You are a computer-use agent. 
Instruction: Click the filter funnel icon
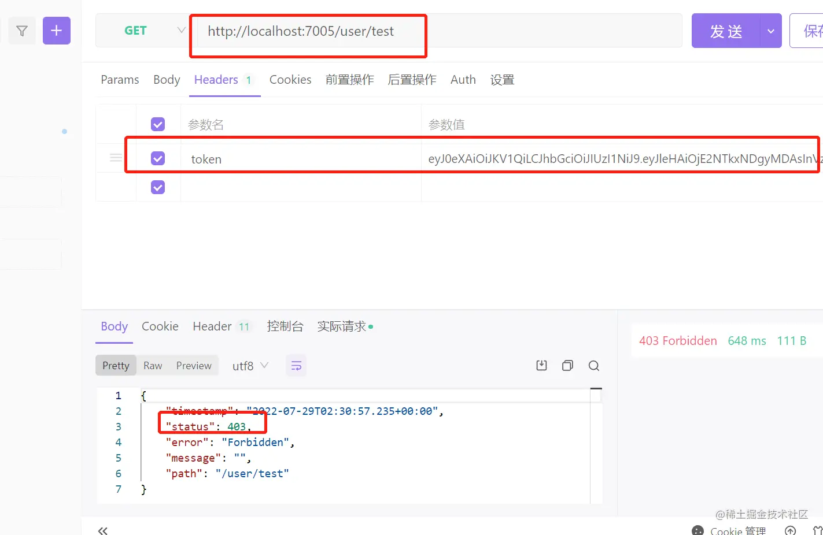pos(22,31)
